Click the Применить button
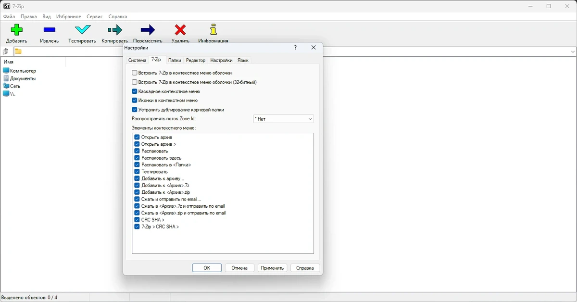Viewport: 577px width, 302px height. [273, 268]
